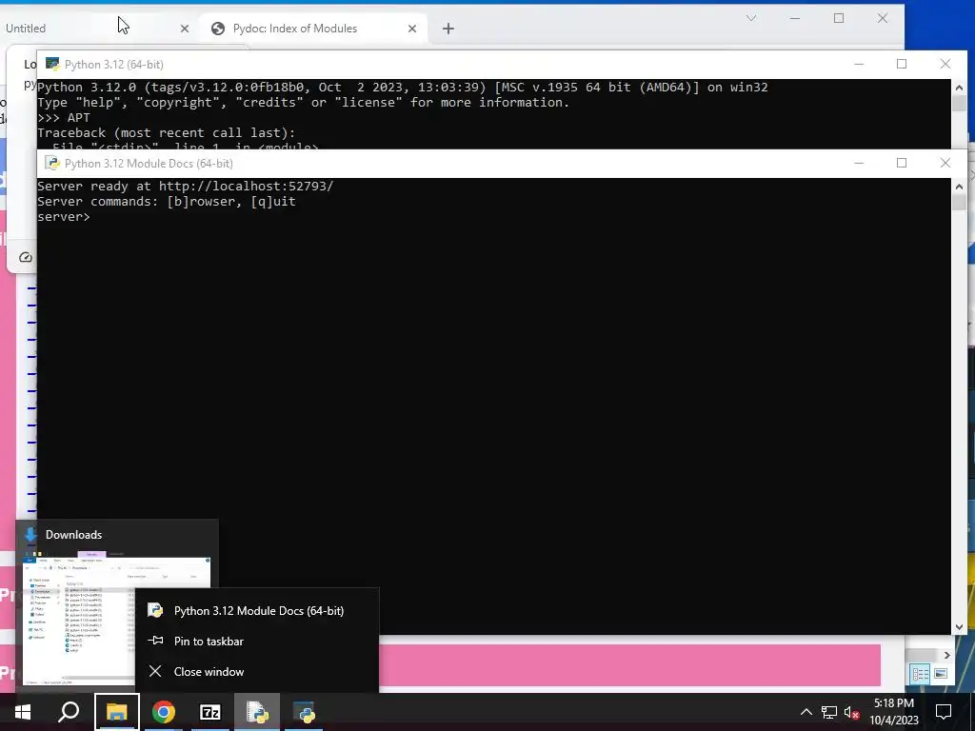Click the Module Docs window title icon

53,163
